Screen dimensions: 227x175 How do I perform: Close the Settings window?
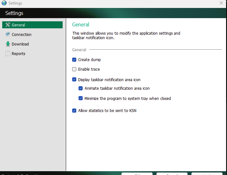221,3
